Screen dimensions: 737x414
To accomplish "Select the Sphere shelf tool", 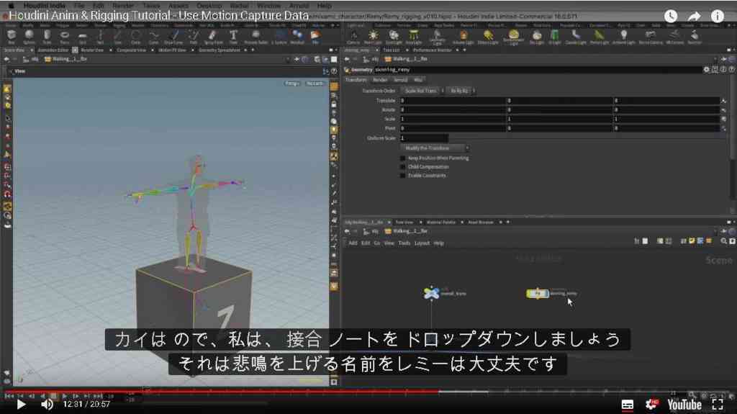I will [29, 36].
